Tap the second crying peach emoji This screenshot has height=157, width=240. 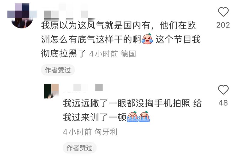click(x=144, y=117)
